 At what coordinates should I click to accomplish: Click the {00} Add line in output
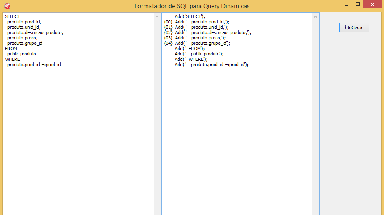click(197, 22)
